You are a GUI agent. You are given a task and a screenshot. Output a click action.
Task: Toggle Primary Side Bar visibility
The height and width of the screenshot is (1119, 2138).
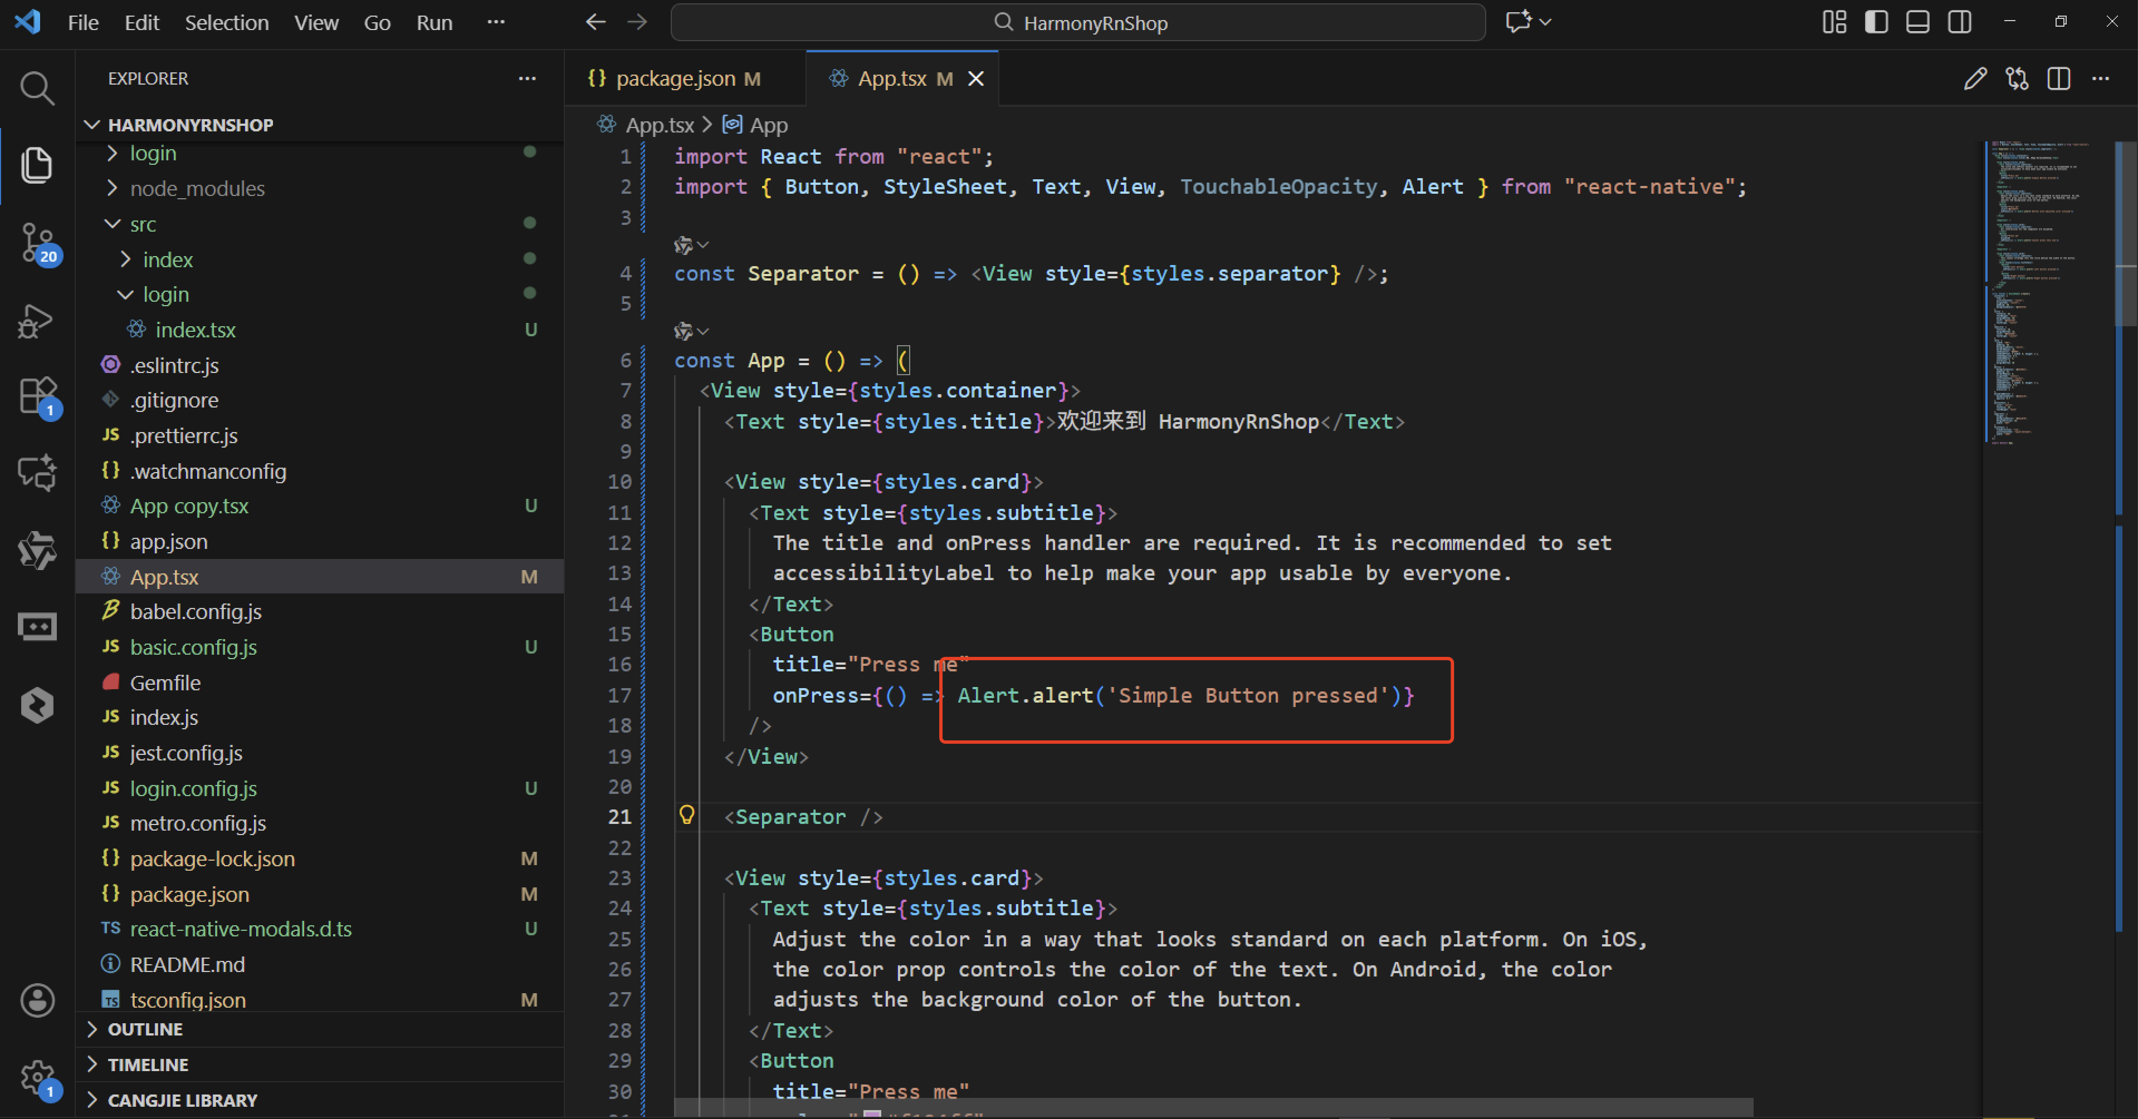[x=1876, y=22]
